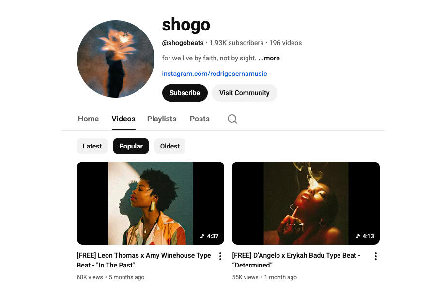Click the channel search magnifier icon
The image size is (446, 297).
pos(232,119)
